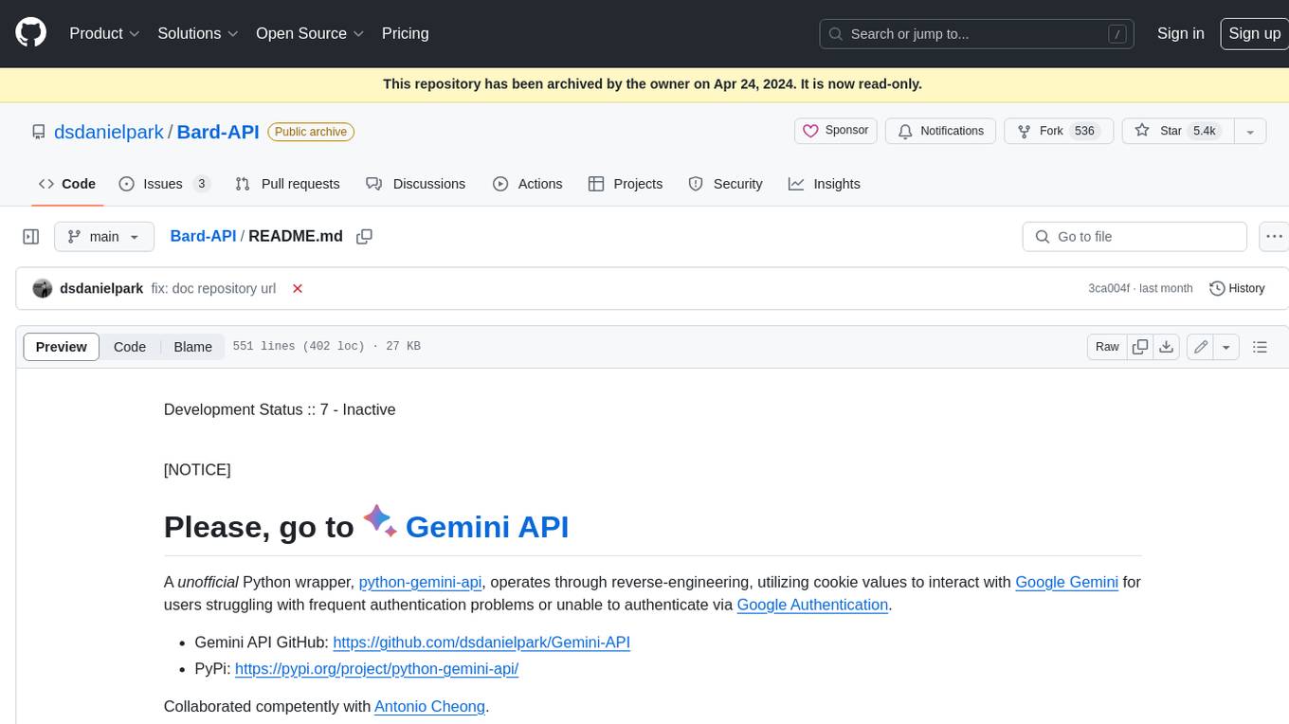Open the Google Authentication link

coord(812,605)
